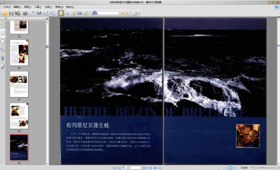Toggle single page view mode
280x170 pixels.
221,168
